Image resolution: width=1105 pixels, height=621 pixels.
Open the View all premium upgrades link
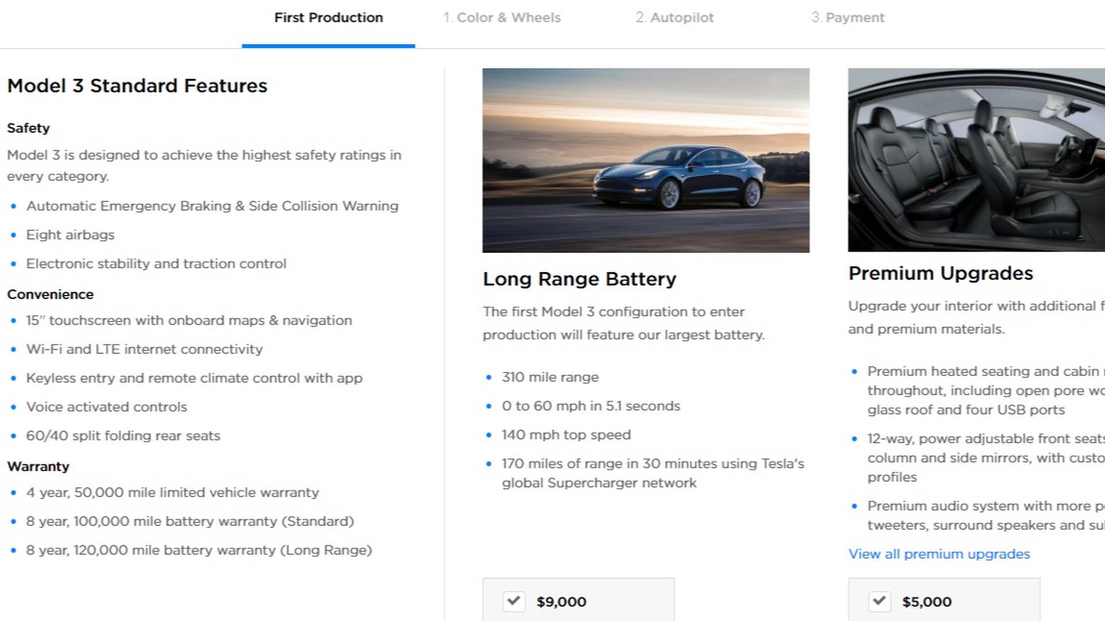(x=939, y=554)
